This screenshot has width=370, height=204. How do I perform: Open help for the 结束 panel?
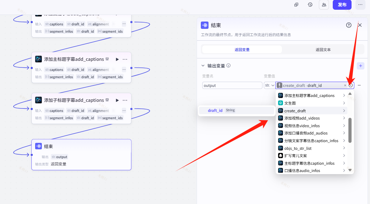(x=349, y=25)
